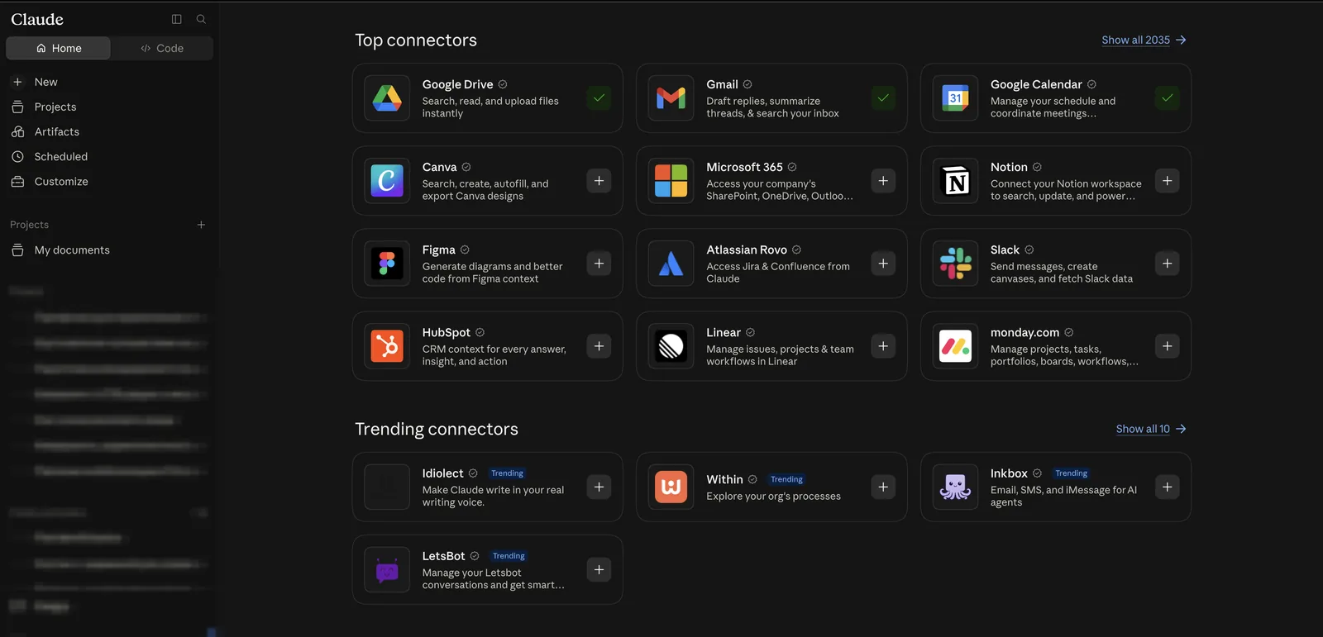Screen dimensions: 1323x637
Task: Open the Slack connector card title
Action: (1005, 250)
